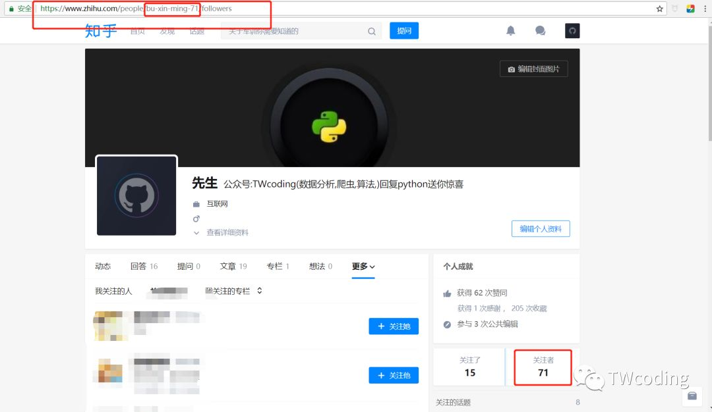Viewport: 712px width, 412px height.
Task: Click the 获得 1 次感谢 text
Action: (479, 308)
